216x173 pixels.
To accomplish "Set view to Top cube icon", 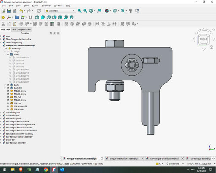I will point(49,17).
